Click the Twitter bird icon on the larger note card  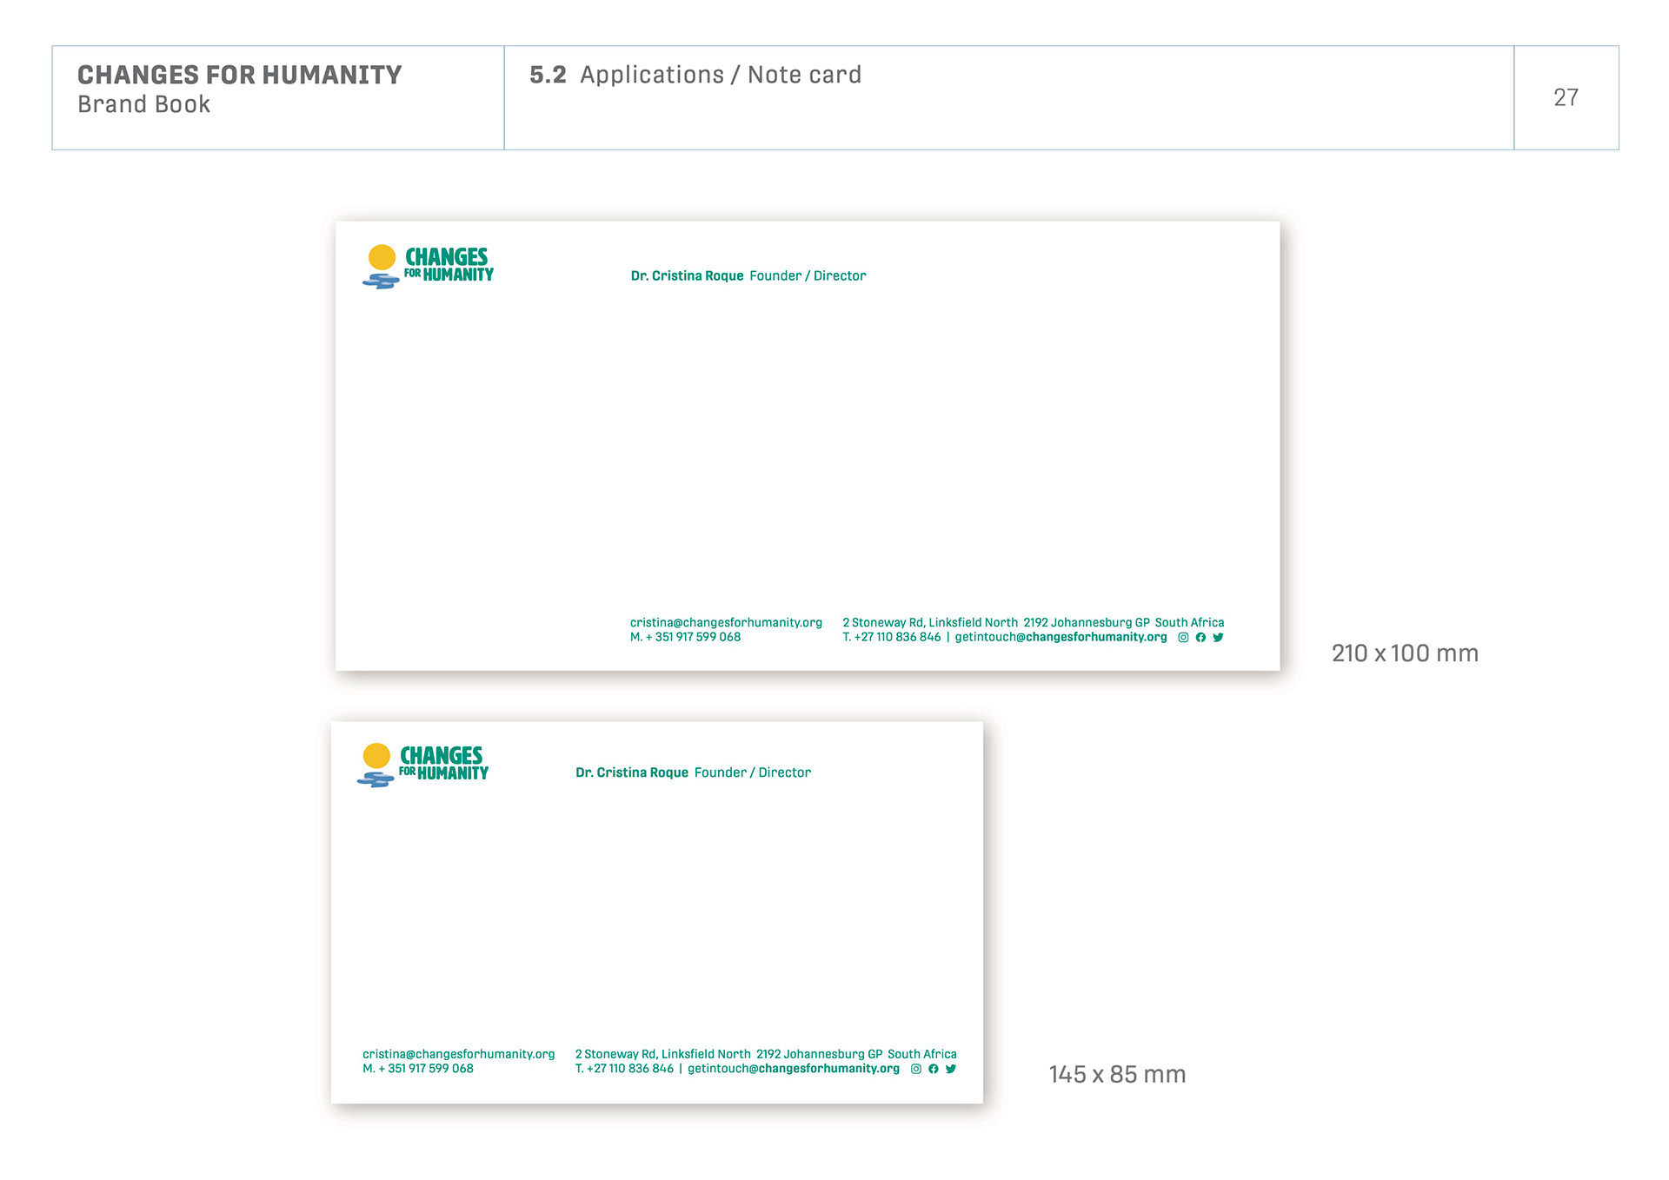click(1218, 638)
